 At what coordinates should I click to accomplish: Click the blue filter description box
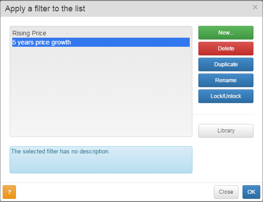click(x=101, y=160)
